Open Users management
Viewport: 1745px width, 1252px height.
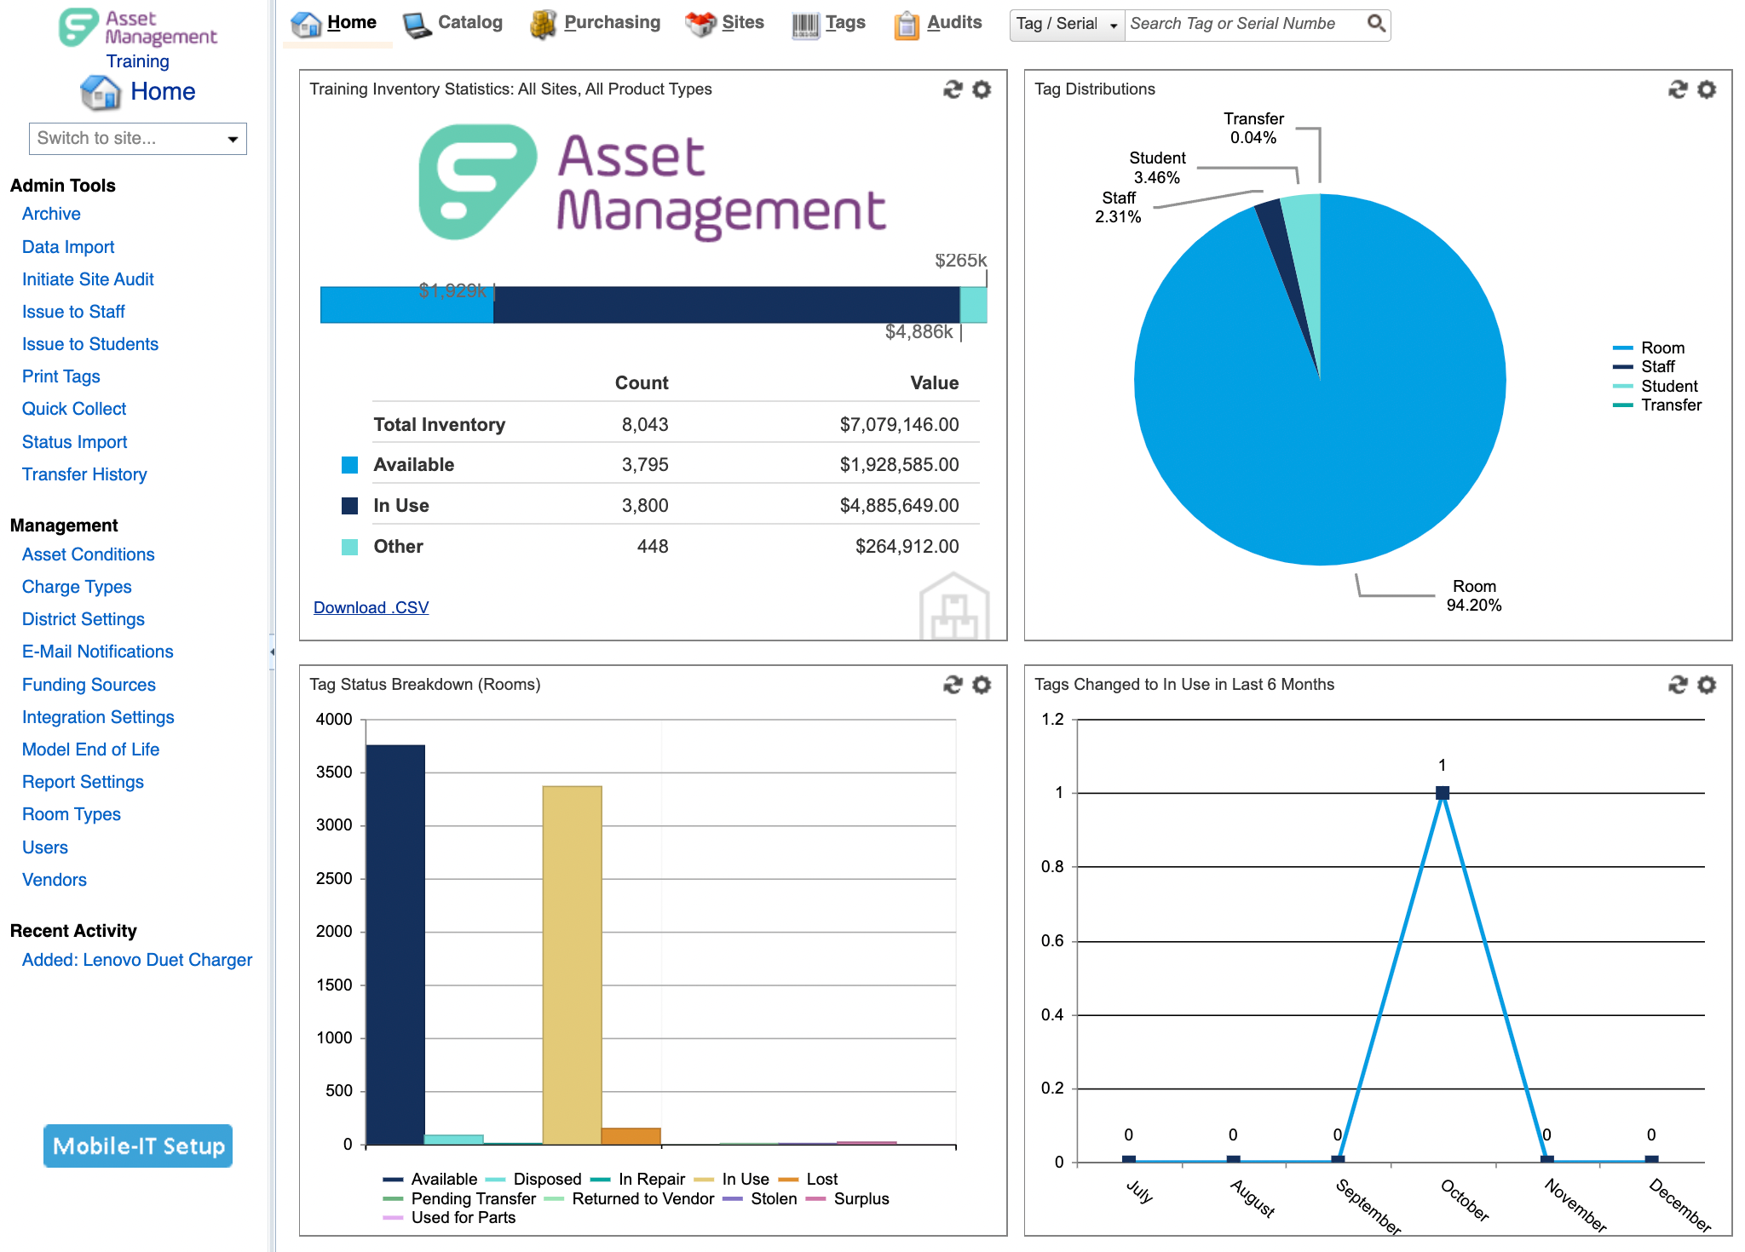click(x=45, y=847)
